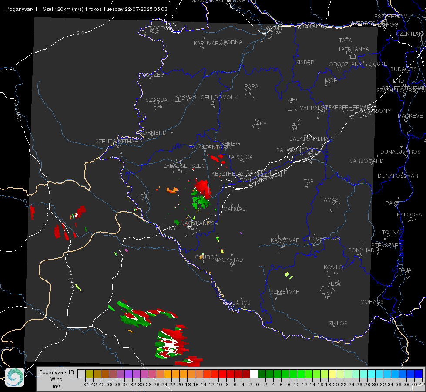Viewport: 426px width, 392px height.
Task: Click the dark green swatch between 0 and 2
Action: tap(262, 374)
